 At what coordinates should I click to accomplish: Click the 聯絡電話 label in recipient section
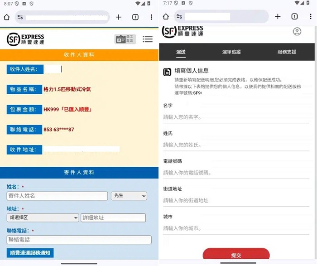pyautogui.click(x=24, y=130)
